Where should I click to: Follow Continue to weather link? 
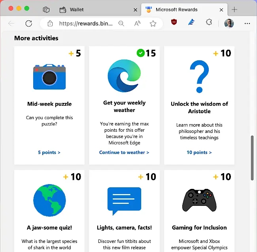pos(124,152)
